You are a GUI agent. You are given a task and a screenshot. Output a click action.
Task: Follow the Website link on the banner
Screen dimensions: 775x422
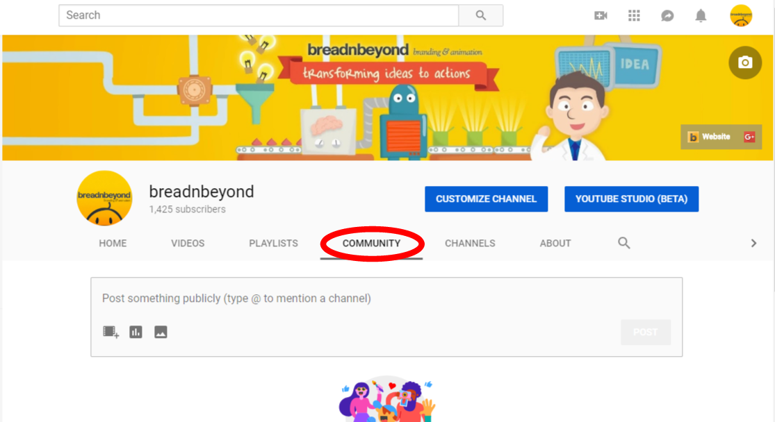[x=710, y=137]
